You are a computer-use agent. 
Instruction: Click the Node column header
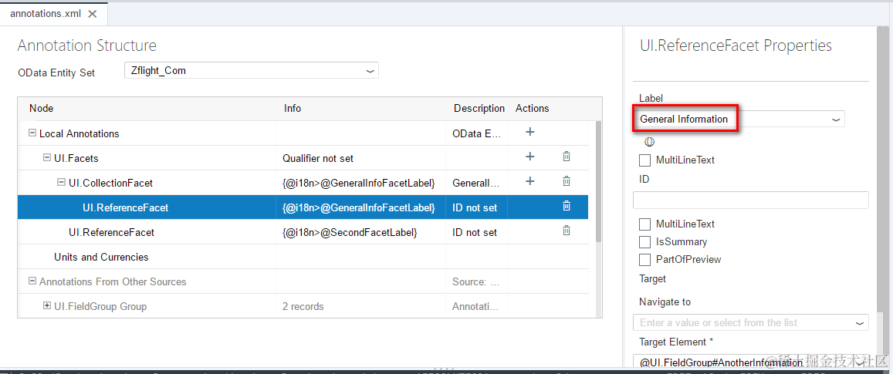tap(41, 108)
